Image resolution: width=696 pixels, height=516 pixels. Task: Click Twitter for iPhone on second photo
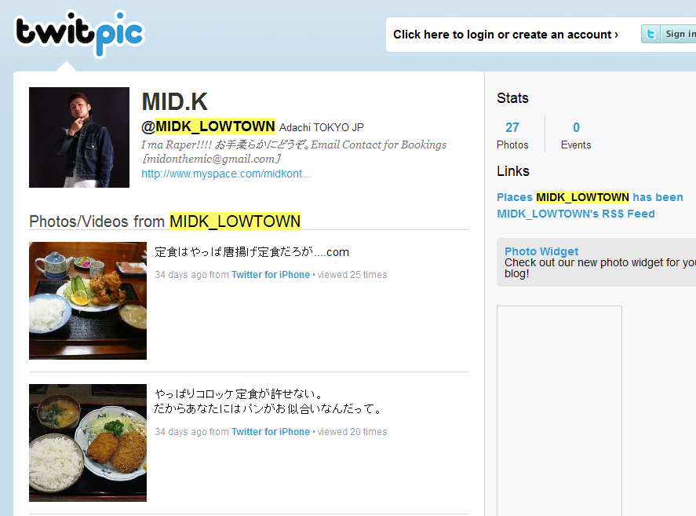pos(271,431)
